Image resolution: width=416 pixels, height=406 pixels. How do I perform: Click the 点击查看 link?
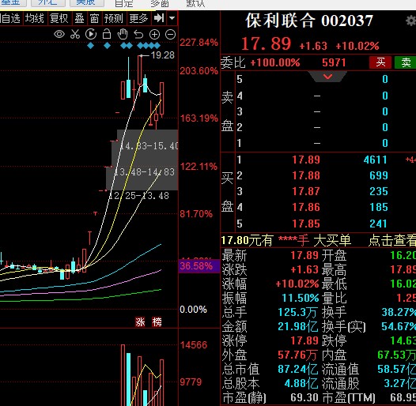[x=392, y=241]
